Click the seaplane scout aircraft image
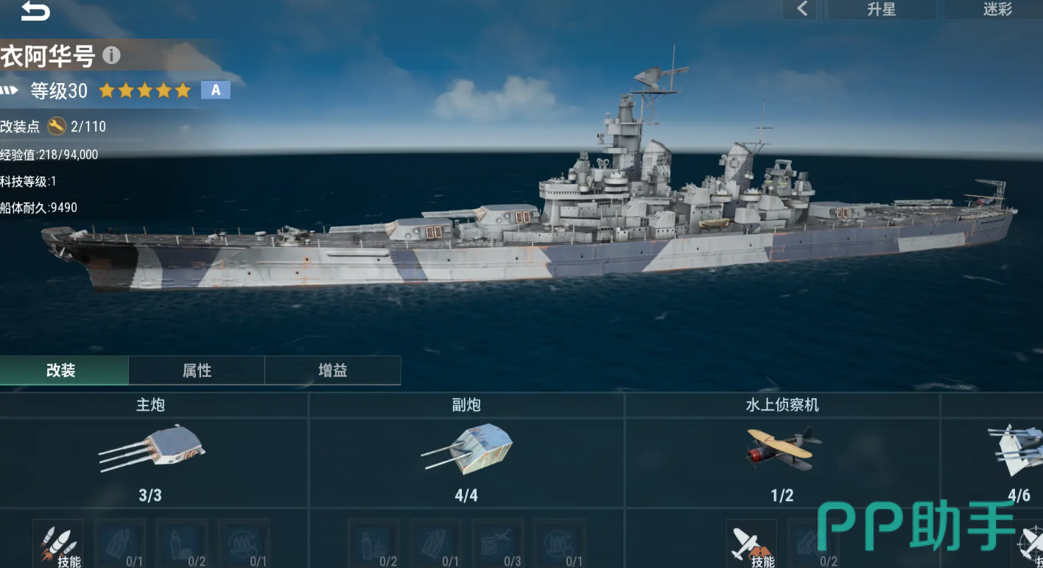Image resolution: width=1043 pixels, height=568 pixels. (x=782, y=449)
